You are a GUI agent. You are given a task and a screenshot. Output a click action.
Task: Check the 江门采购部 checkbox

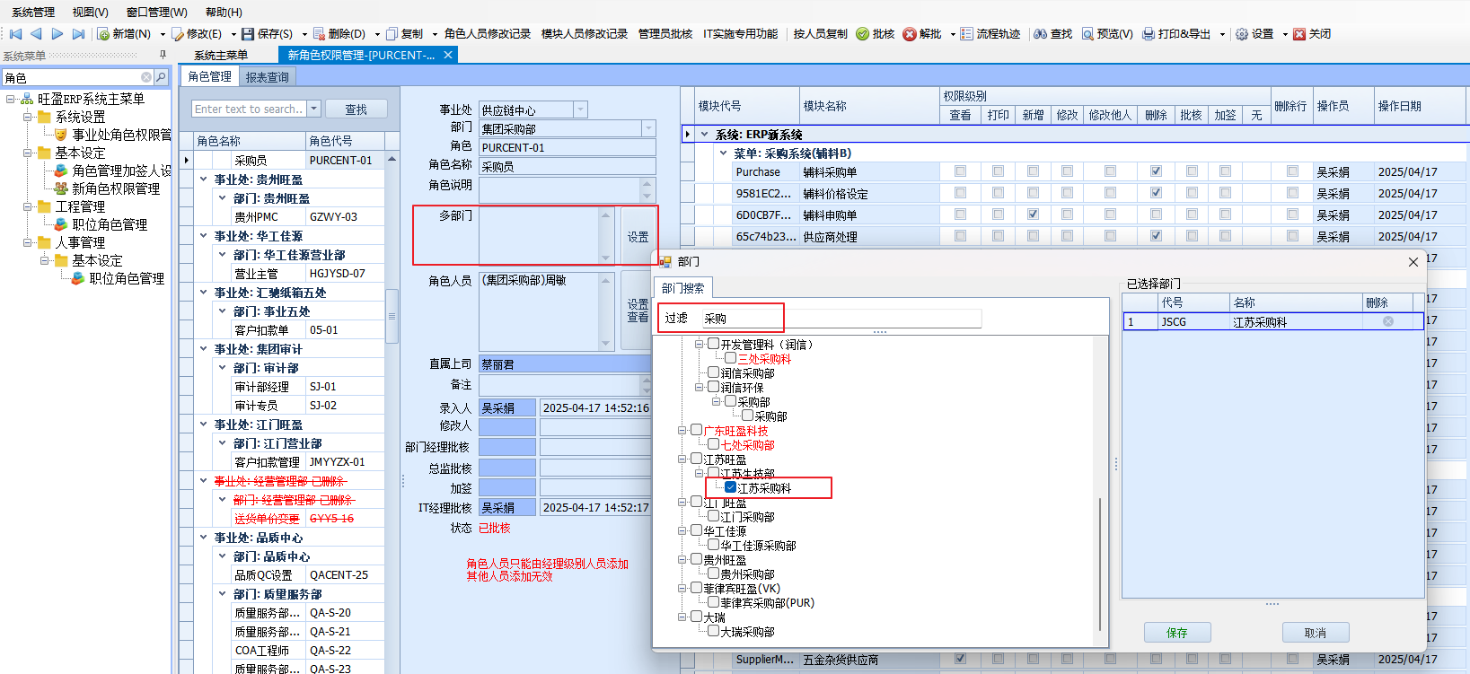coord(713,516)
